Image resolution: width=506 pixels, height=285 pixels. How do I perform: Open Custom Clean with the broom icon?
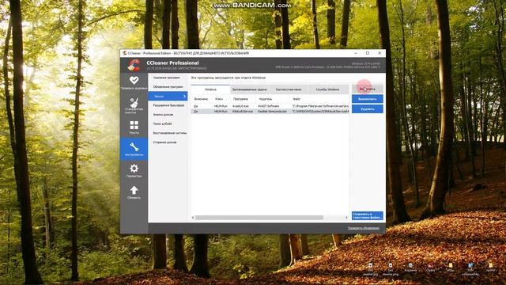tap(134, 105)
